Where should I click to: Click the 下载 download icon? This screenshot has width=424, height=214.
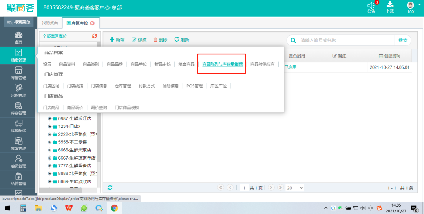click(390, 5)
